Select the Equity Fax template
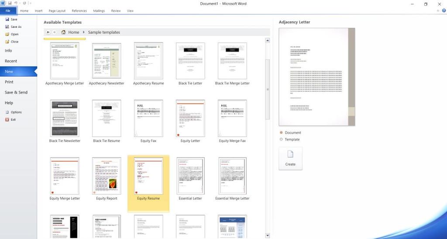 (148, 121)
